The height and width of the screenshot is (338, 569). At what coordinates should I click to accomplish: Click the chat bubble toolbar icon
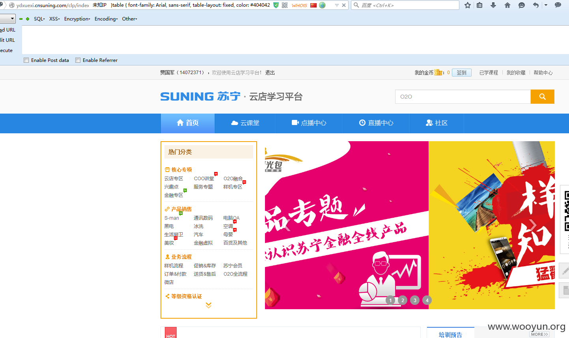pyautogui.click(x=558, y=5)
